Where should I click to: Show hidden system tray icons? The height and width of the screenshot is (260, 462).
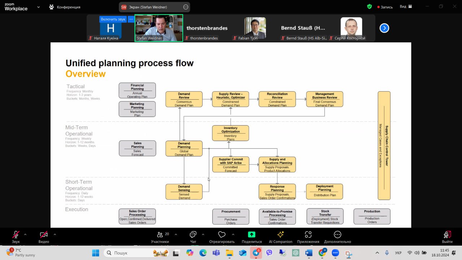(x=377, y=253)
